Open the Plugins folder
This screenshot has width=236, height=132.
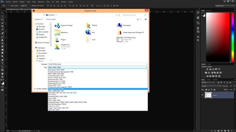click(x=60, y=40)
